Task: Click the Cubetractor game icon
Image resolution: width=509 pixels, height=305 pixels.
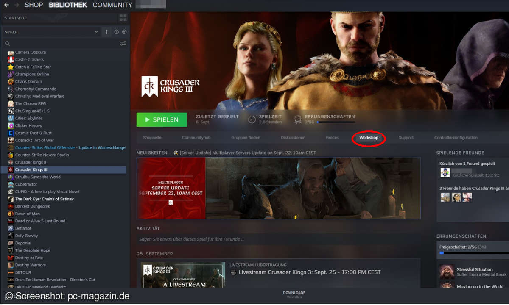Action: [11, 184]
